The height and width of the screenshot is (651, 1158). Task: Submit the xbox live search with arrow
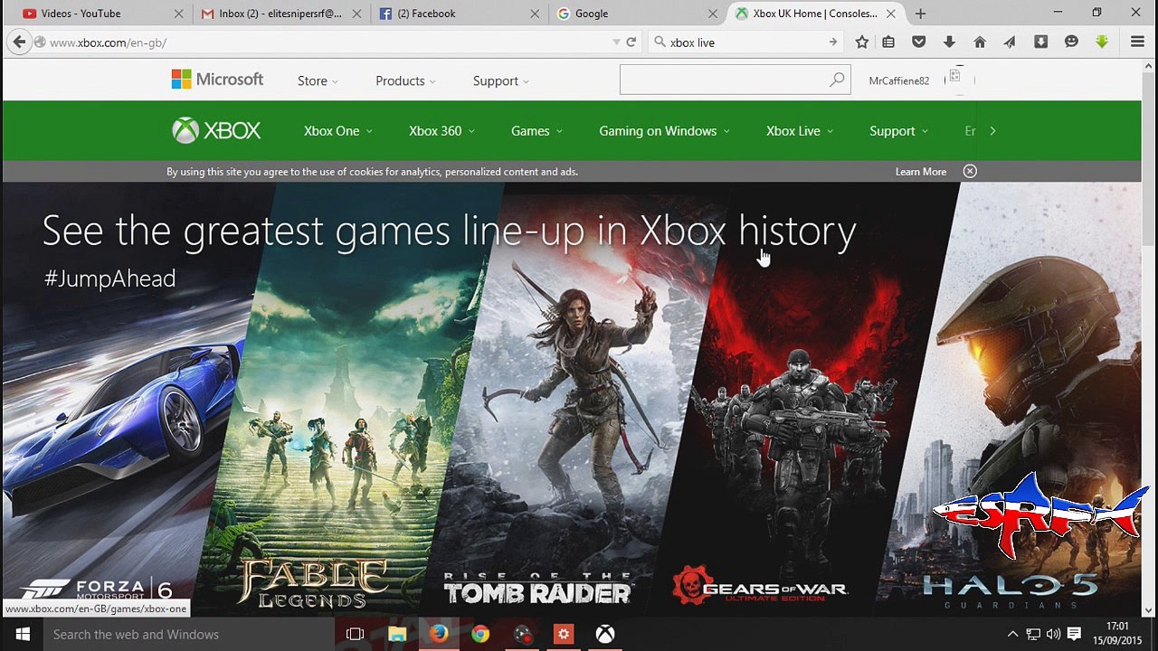tap(833, 42)
